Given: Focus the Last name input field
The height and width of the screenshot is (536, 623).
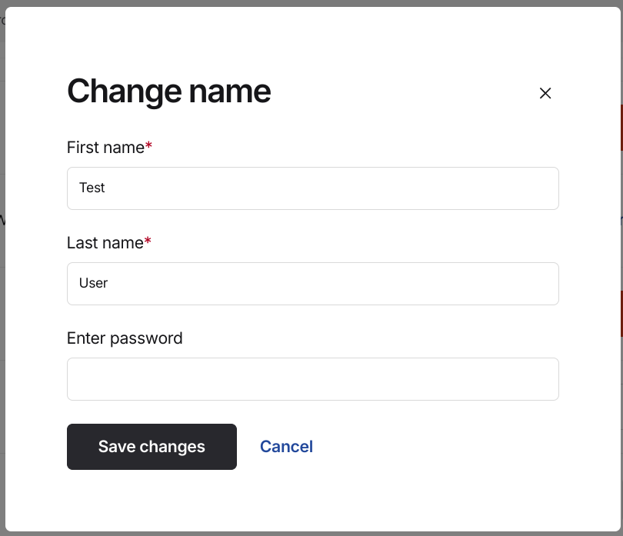Looking at the screenshot, I should coord(312,284).
